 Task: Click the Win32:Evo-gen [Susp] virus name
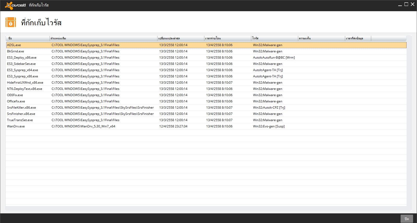tap(269, 126)
